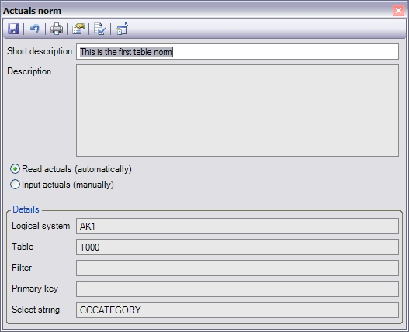The image size is (409, 332).
Task: Click the Select string label text
Action: pos(36,310)
